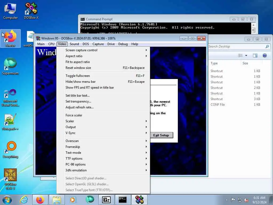Sort Explorer list by Size column

tap(251, 63)
